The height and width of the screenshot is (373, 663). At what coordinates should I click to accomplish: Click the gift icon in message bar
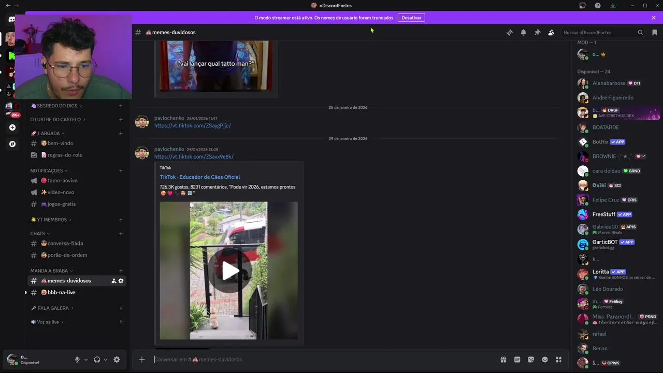(x=503, y=360)
